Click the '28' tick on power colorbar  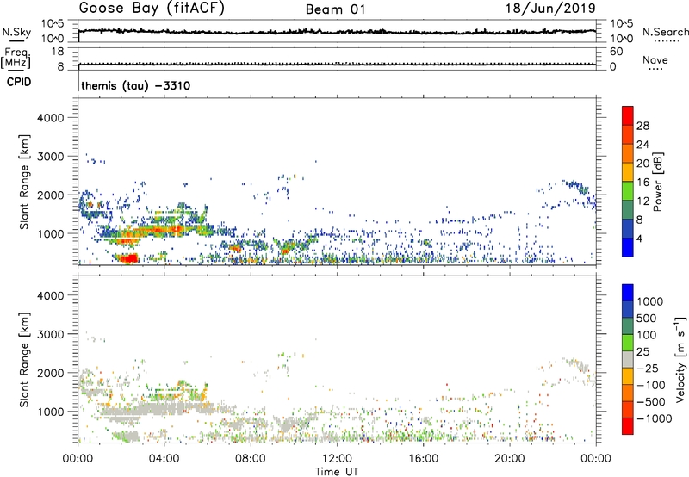coord(642,126)
